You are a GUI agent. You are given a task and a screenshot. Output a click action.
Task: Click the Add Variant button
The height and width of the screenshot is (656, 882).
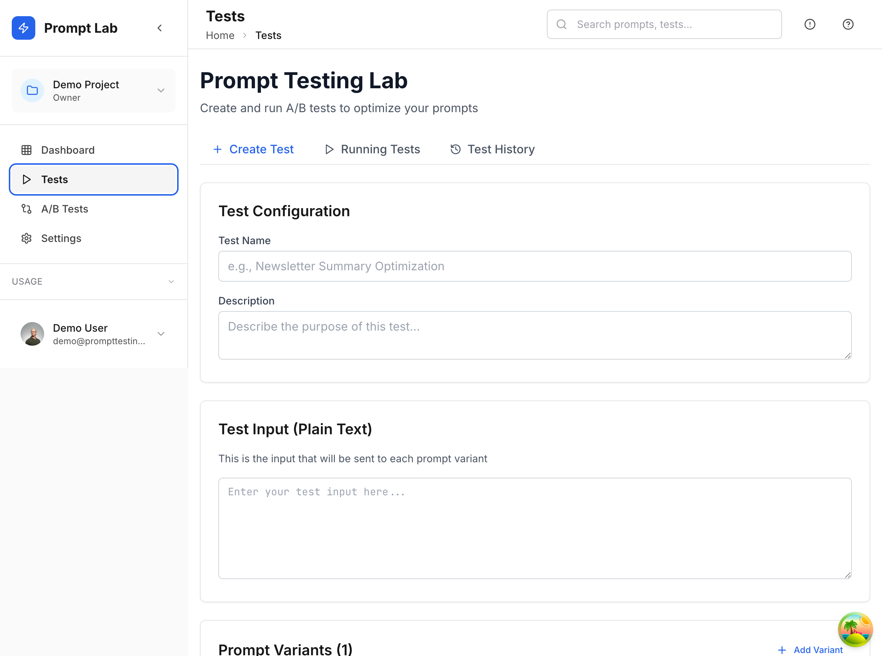(x=810, y=650)
